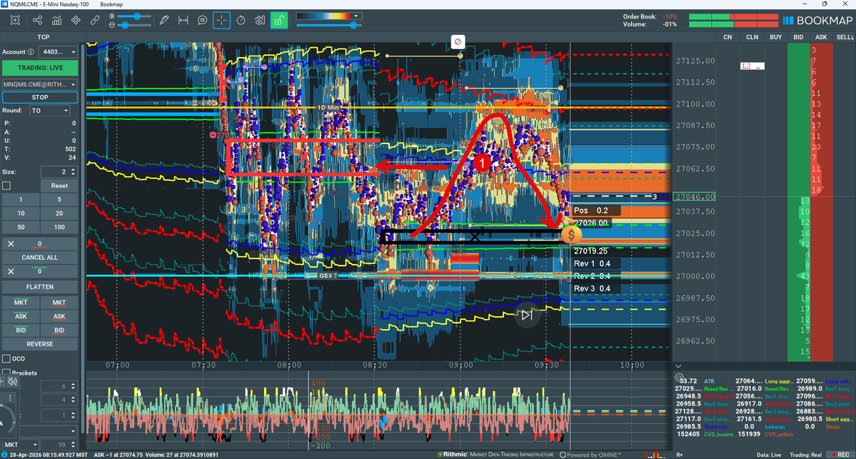Open the Account 4403 dropdown
Viewport: 856px width, 459px height.
[59, 52]
